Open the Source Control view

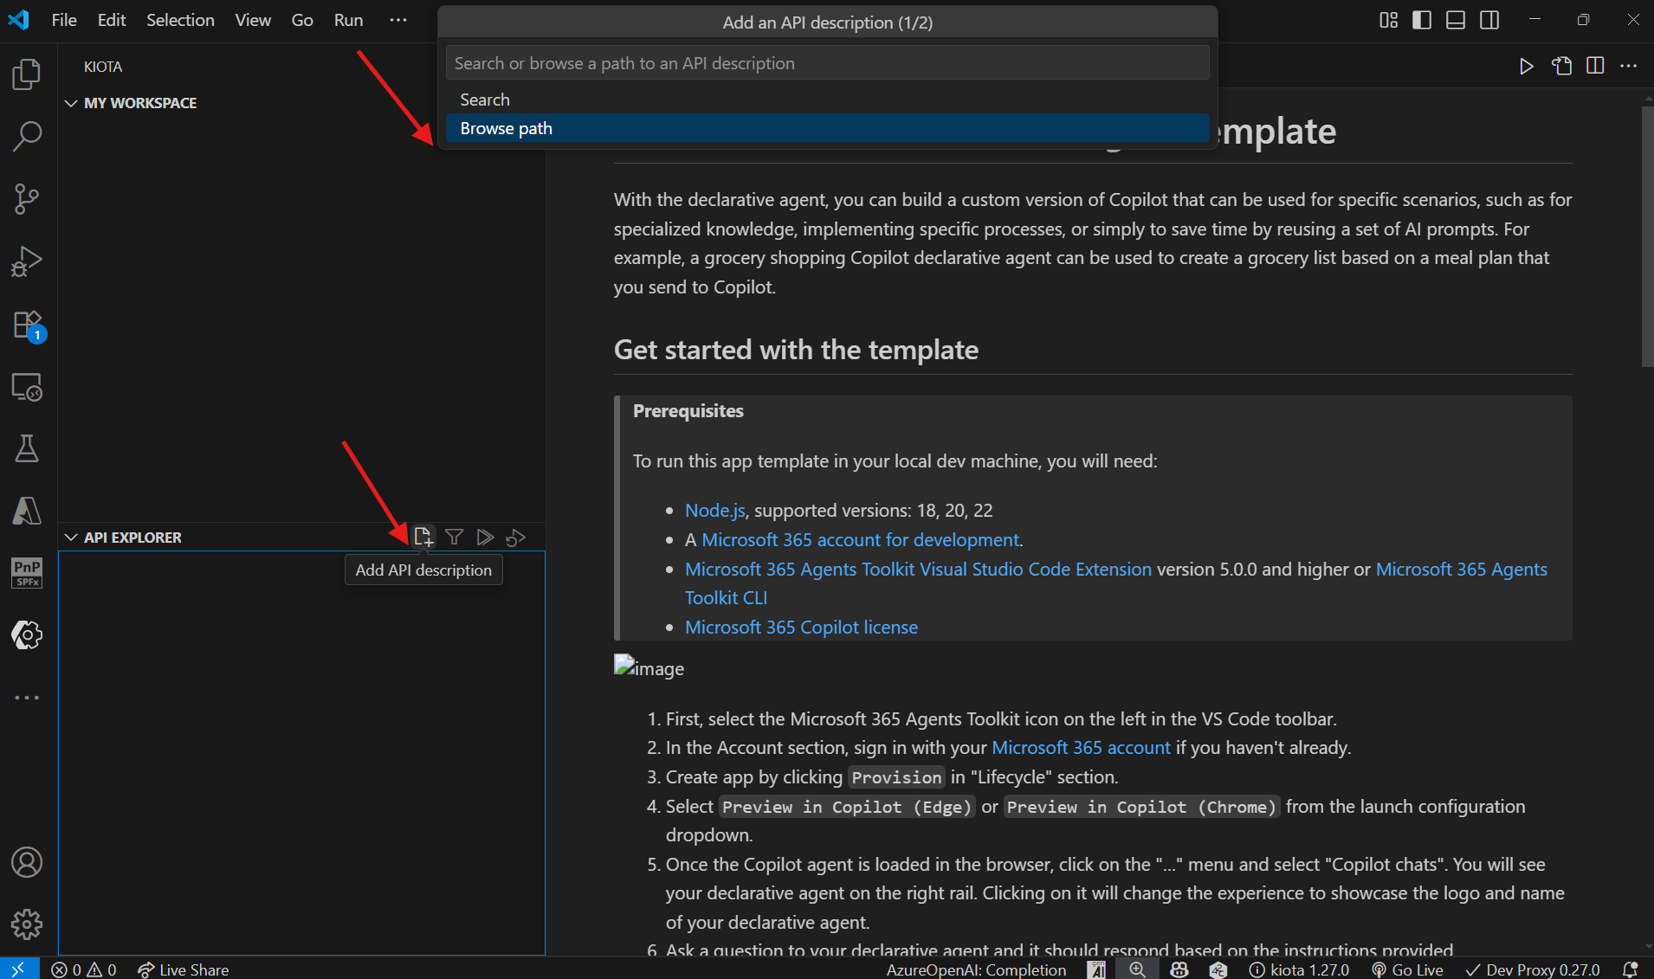[27, 198]
